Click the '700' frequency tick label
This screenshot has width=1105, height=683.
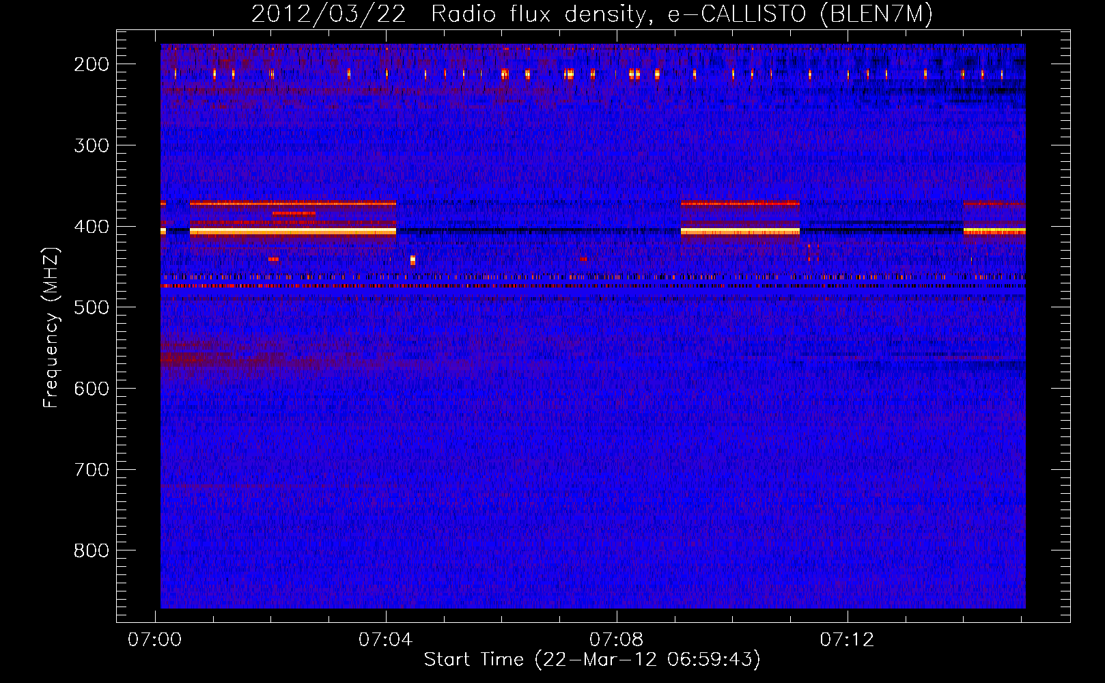pos(92,470)
